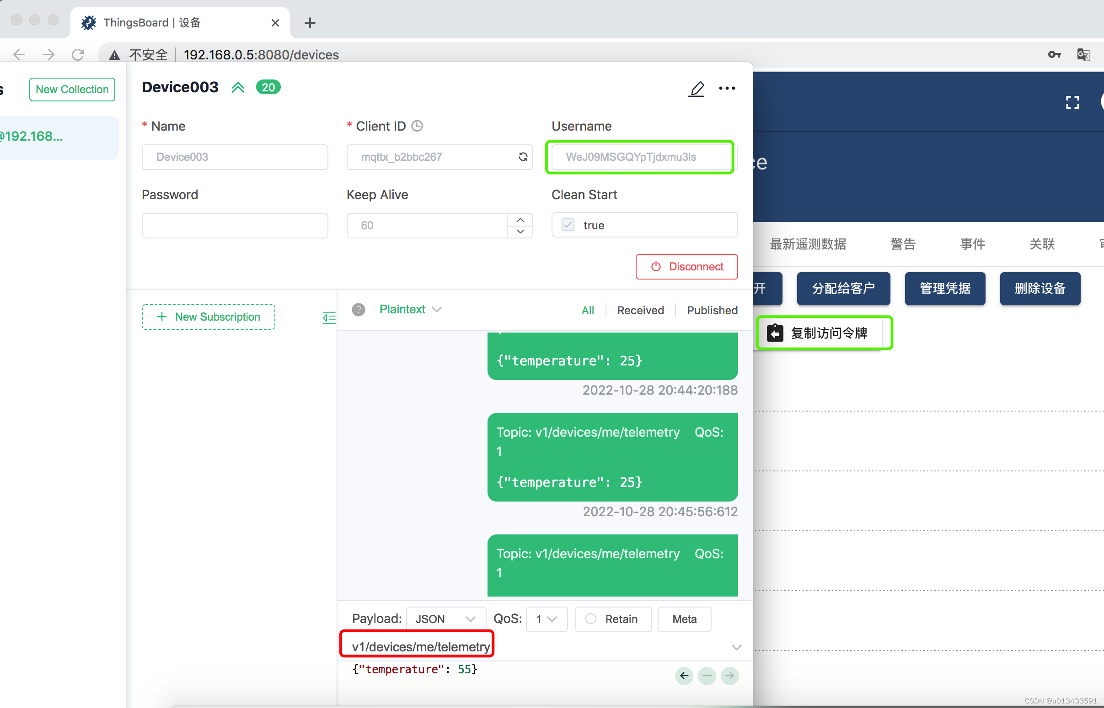
Task: Click the next message right arrow button
Action: [x=730, y=676]
